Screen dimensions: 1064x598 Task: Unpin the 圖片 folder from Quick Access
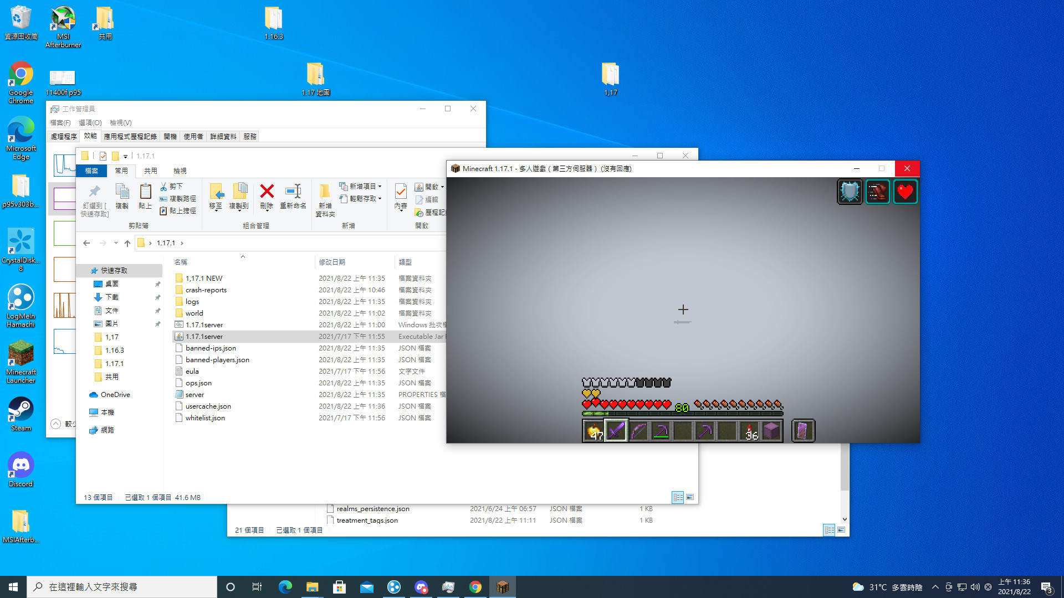(x=158, y=323)
